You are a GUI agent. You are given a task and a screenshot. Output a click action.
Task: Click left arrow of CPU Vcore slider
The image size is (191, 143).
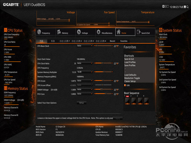pyautogui.click(x=95, y=81)
